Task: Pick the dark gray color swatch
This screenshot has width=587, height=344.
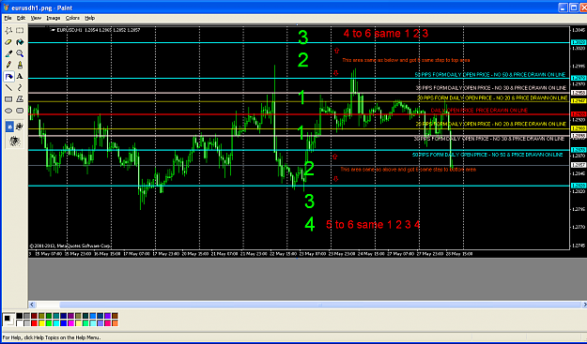Action: click(x=27, y=316)
